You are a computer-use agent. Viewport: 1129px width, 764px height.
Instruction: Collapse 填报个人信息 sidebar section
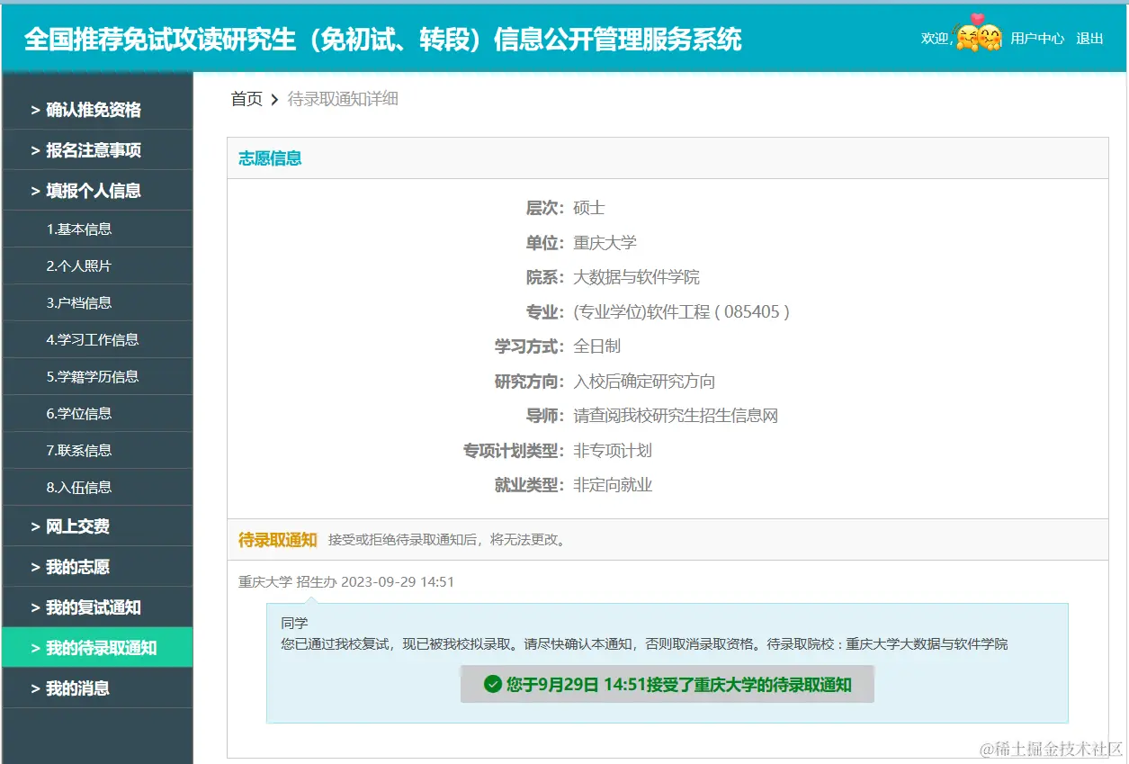point(97,191)
